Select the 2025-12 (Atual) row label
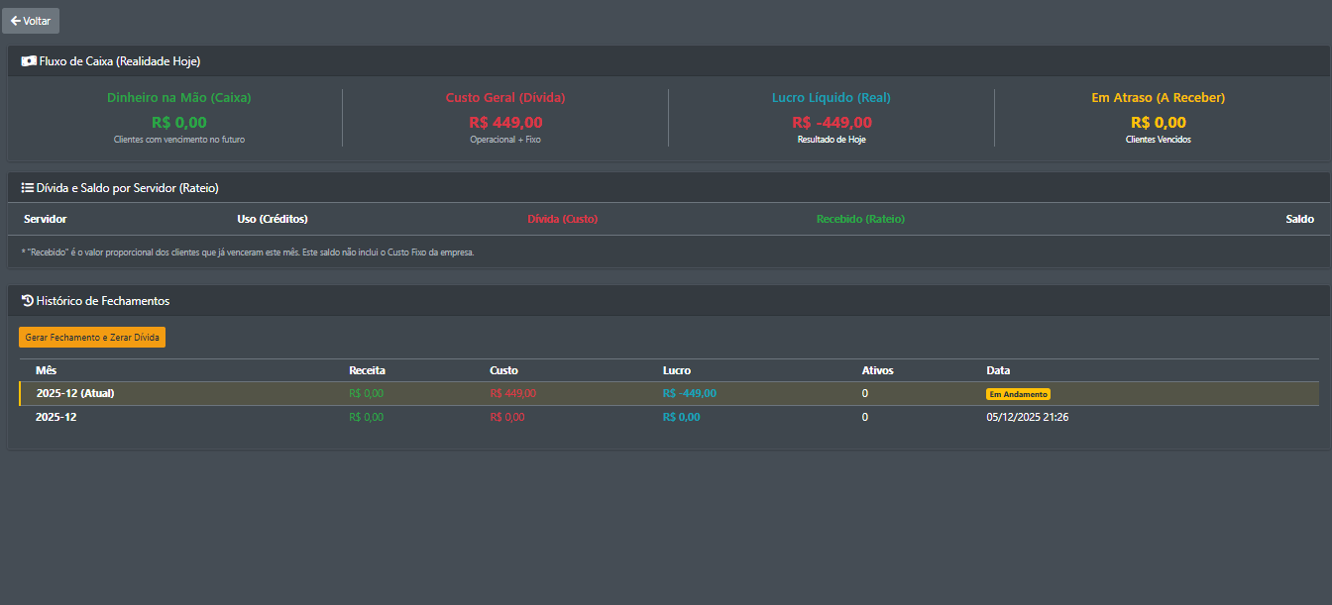Viewport: 1332px width, 605px height. coord(75,393)
